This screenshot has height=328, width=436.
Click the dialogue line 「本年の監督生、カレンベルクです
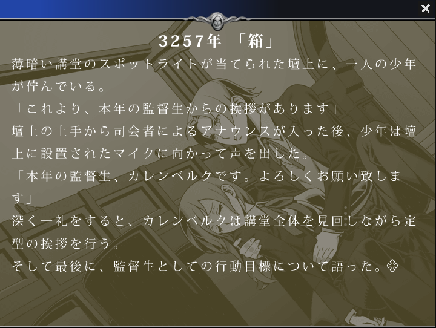pos(208,176)
